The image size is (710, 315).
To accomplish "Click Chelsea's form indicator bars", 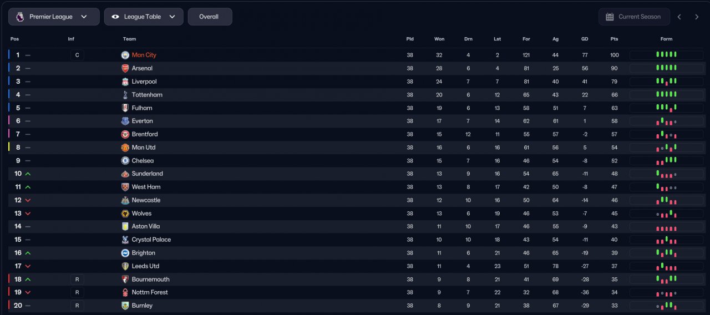I will [x=666, y=161].
